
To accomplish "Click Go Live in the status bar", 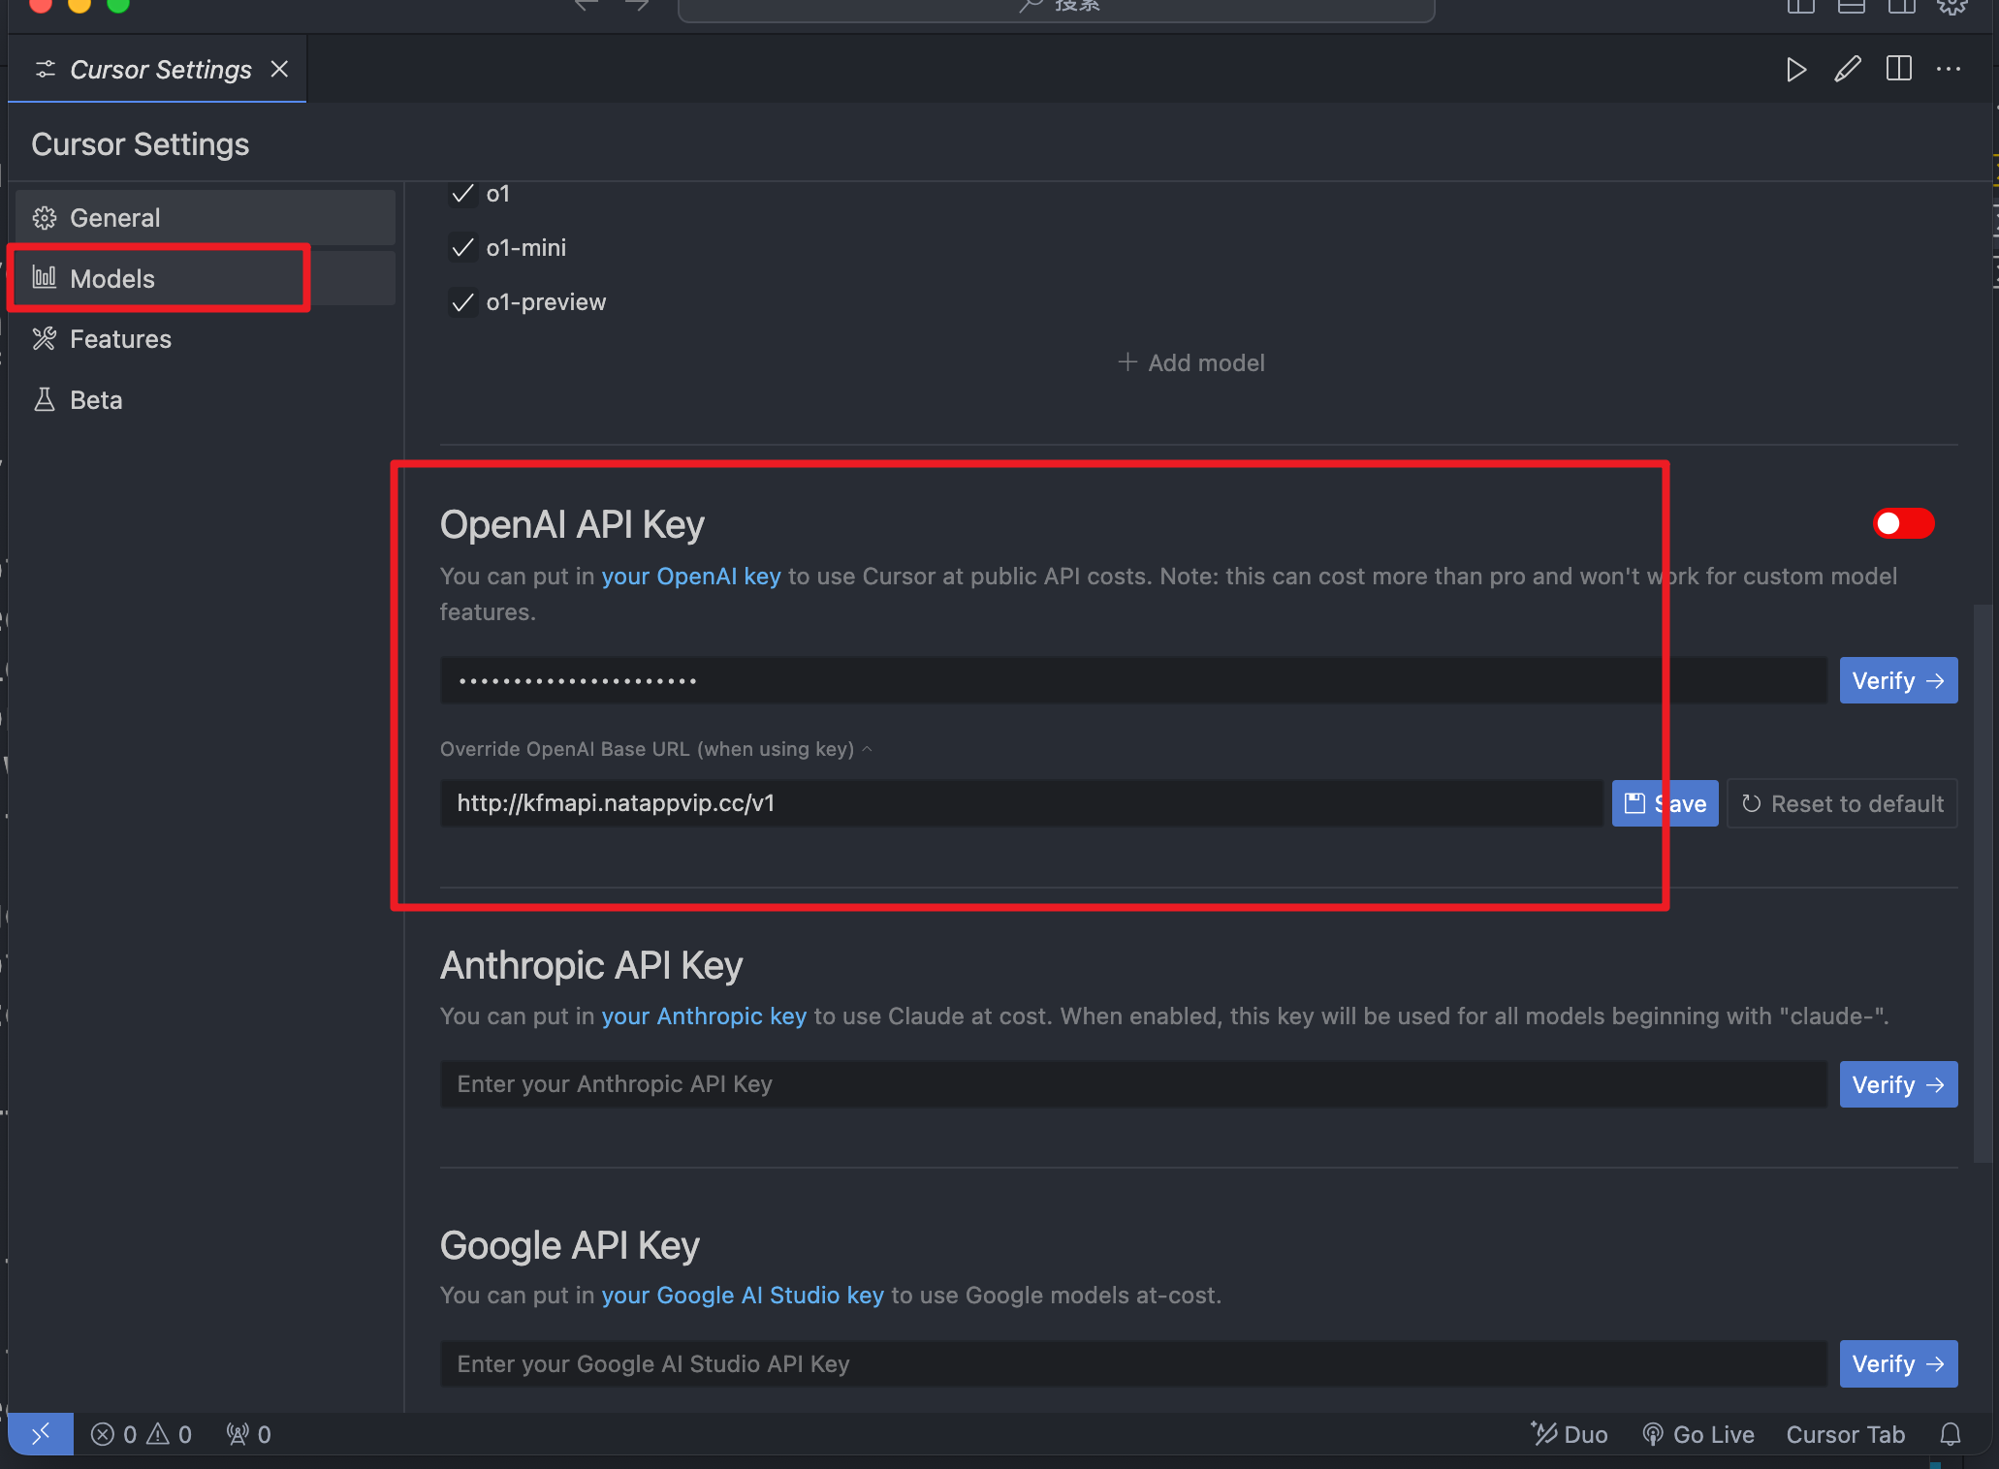I will click(1698, 1435).
